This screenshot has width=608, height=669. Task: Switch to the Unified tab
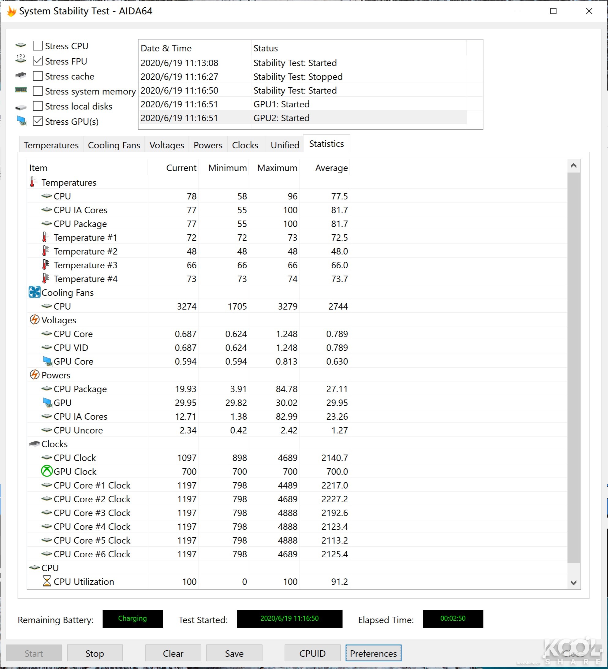[285, 145]
